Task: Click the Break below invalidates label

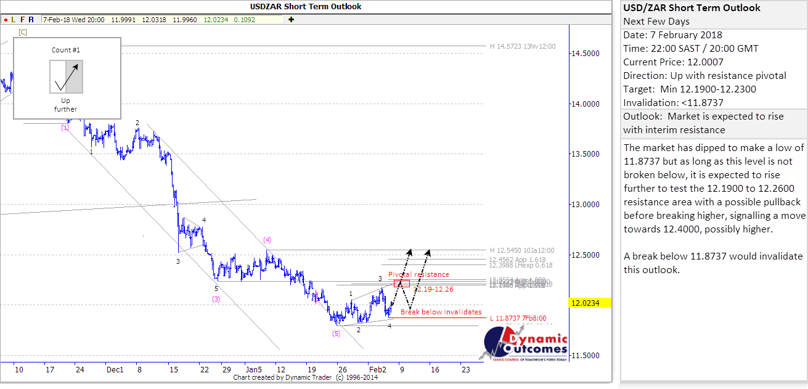Action: point(441,312)
